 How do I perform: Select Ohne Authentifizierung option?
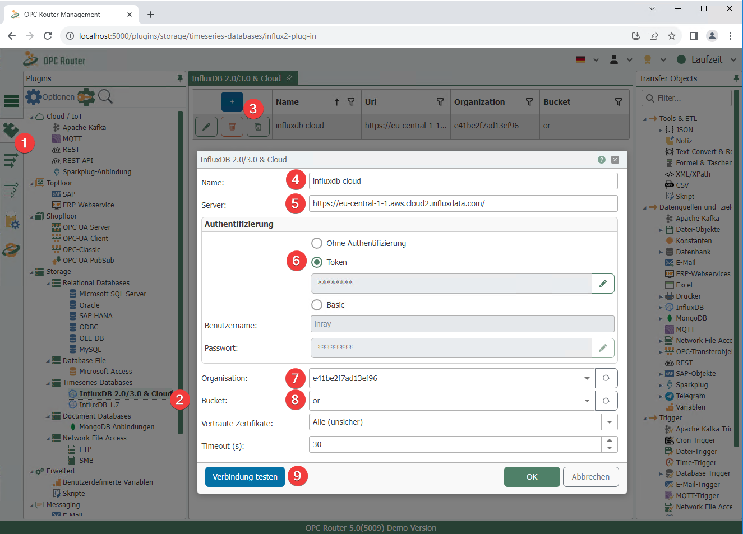317,243
